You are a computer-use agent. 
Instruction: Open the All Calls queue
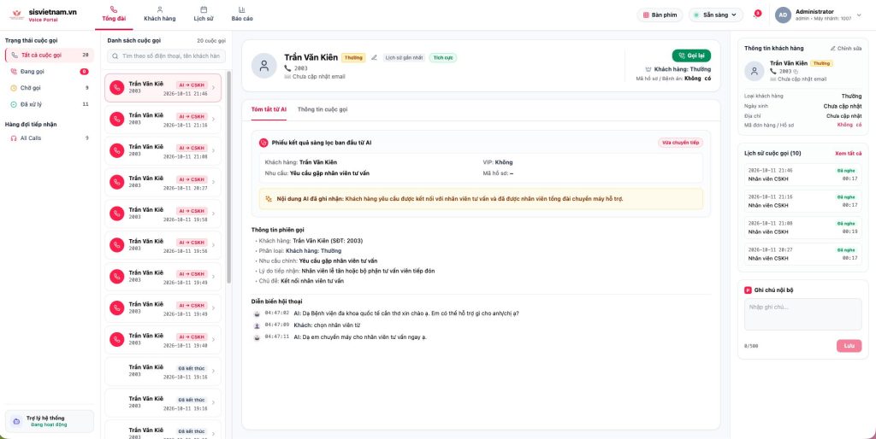pyautogui.click(x=49, y=138)
